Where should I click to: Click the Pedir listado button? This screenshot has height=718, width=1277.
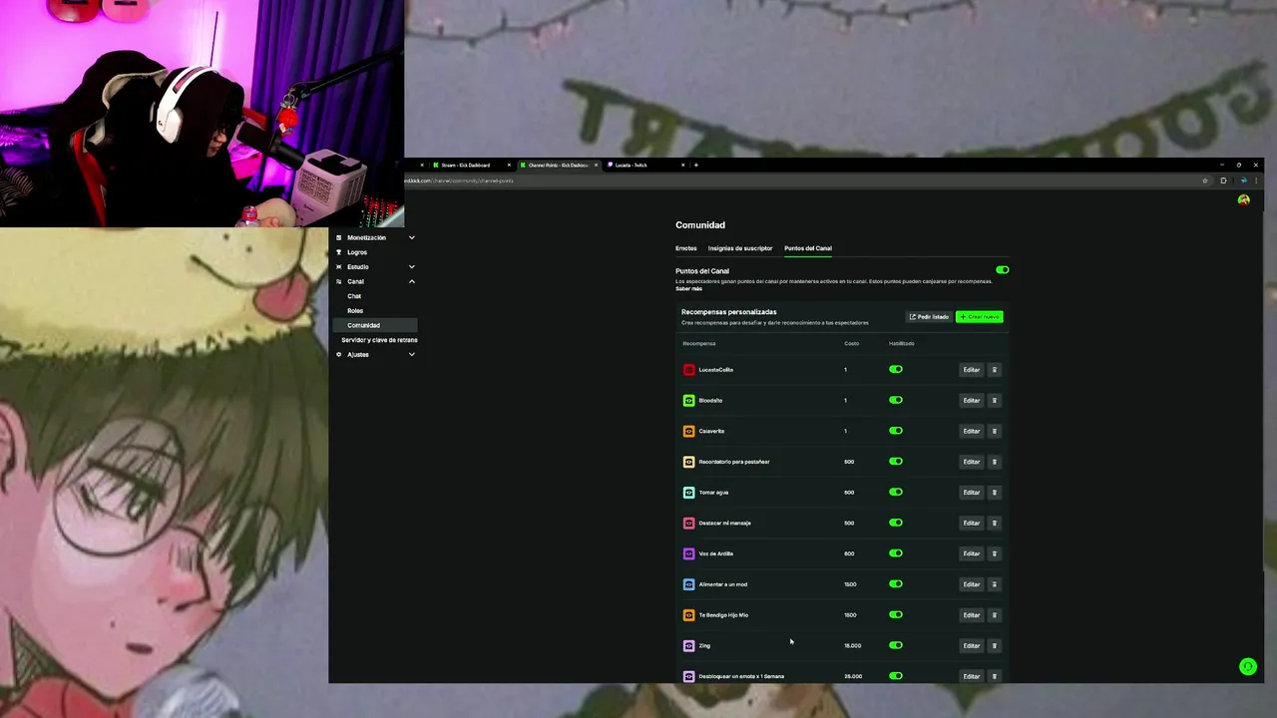929,317
